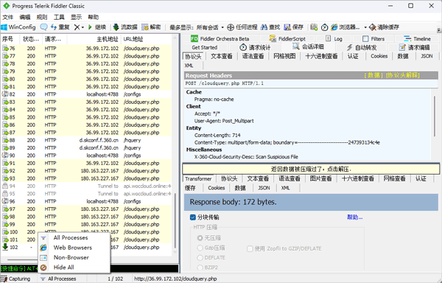Resume with the green 继续 arrow
Image resolution: width=442 pixels, height=283 pixels.
click(97, 27)
